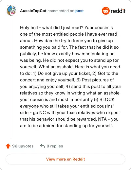Image resolution: width=131 pixels, height=170 pixels.
Task: Click the word "BLOCK" in the comment
Action: (x=107, y=99)
